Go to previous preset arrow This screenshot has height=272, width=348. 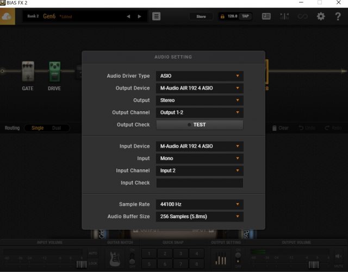128,16
